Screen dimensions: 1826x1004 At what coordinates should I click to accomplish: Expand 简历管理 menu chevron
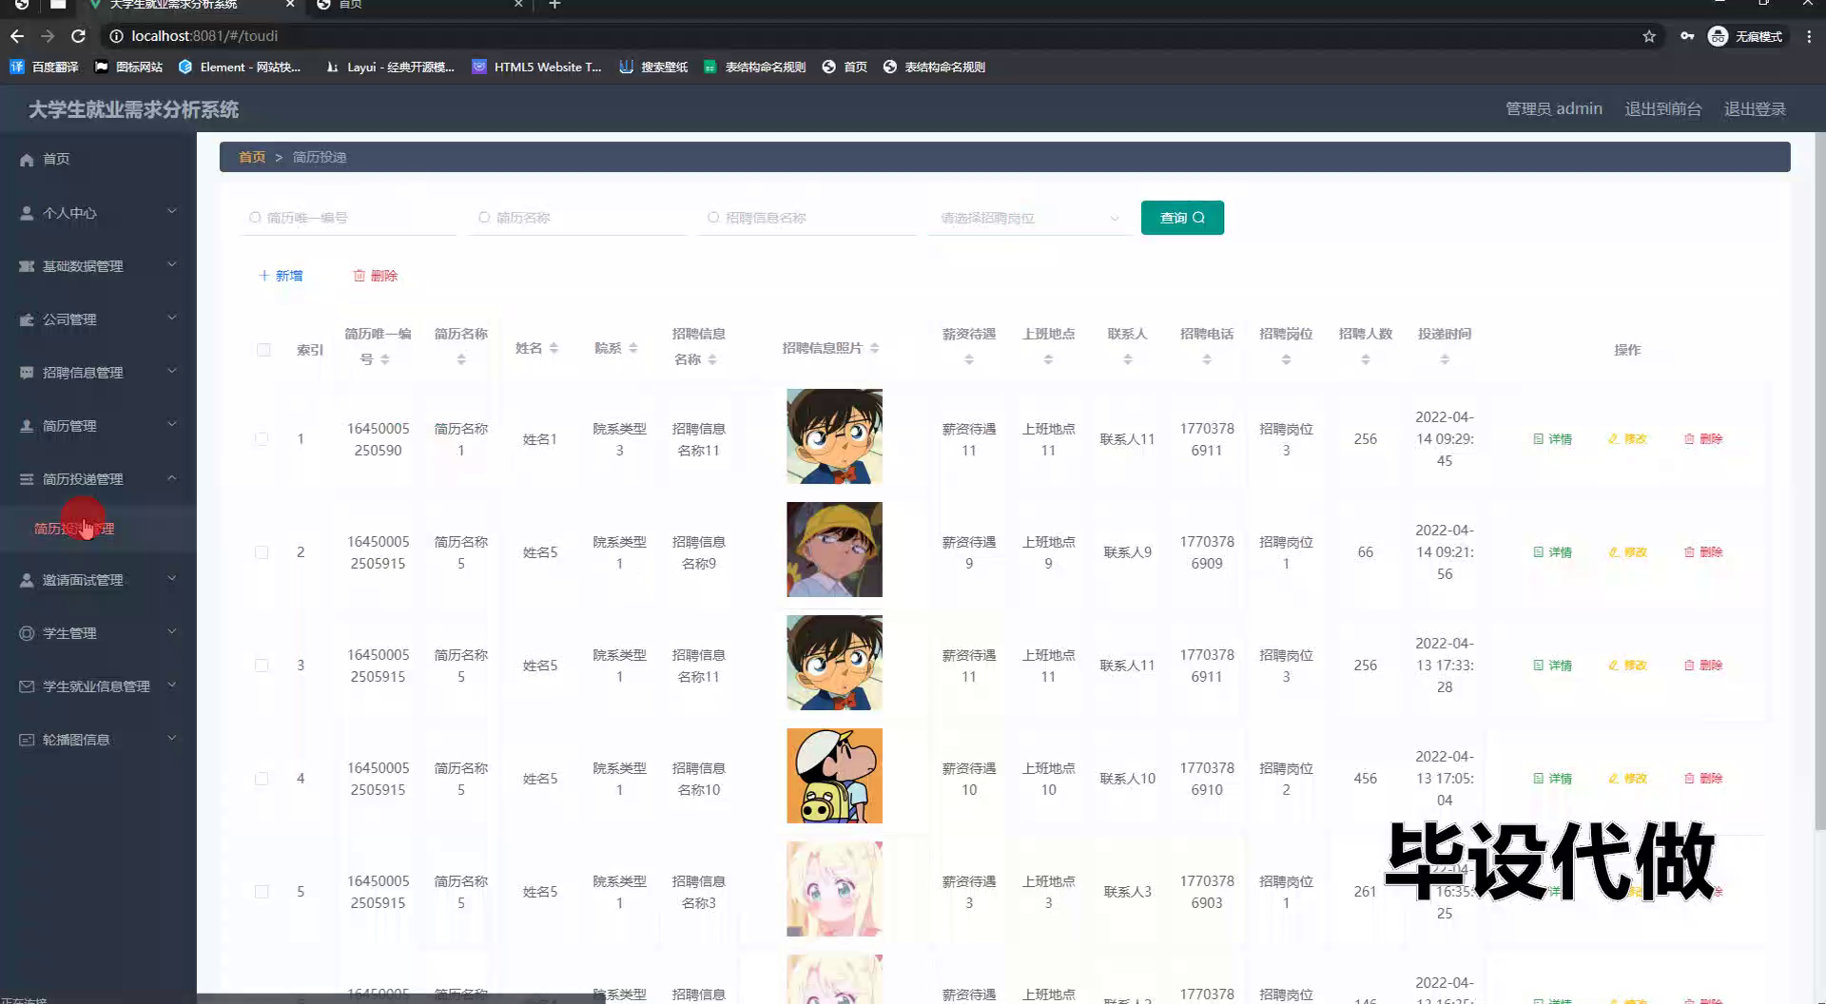(x=172, y=425)
